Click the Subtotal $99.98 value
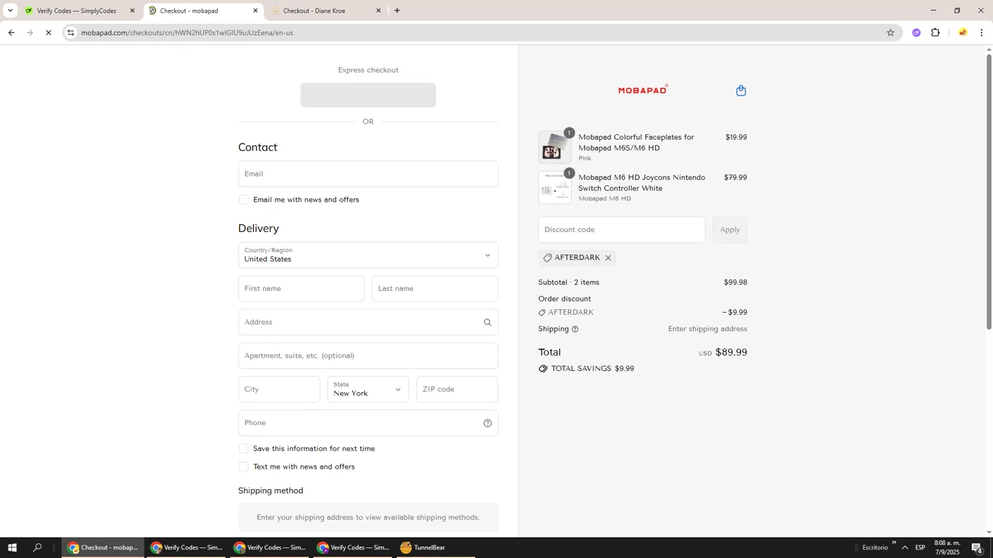The image size is (993, 558). tap(735, 282)
